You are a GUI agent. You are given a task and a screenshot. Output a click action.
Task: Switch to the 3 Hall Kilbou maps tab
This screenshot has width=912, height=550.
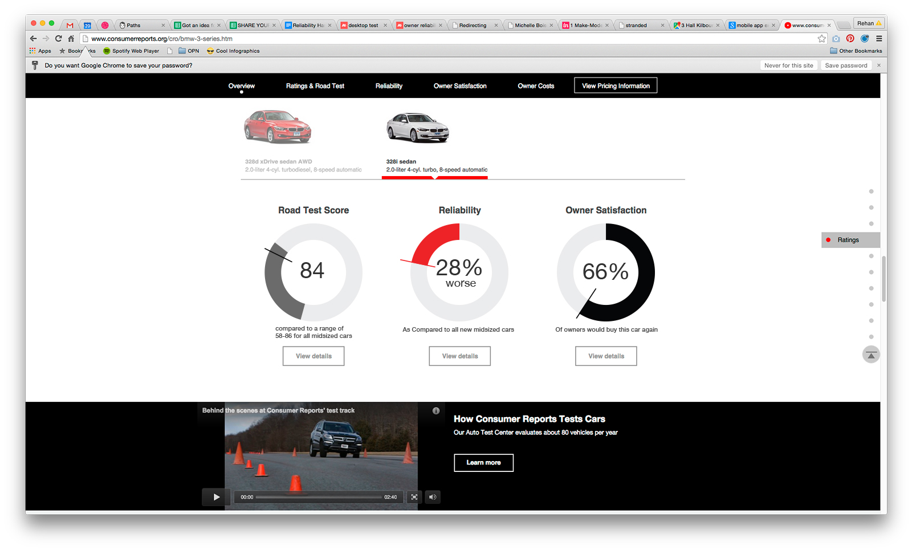[697, 25]
